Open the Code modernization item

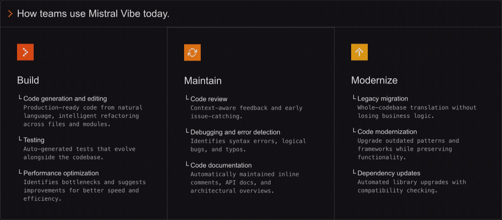(x=387, y=132)
